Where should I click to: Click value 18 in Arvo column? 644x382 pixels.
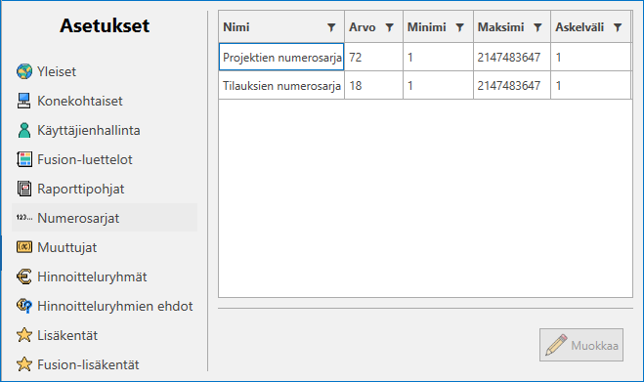[373, 85]
